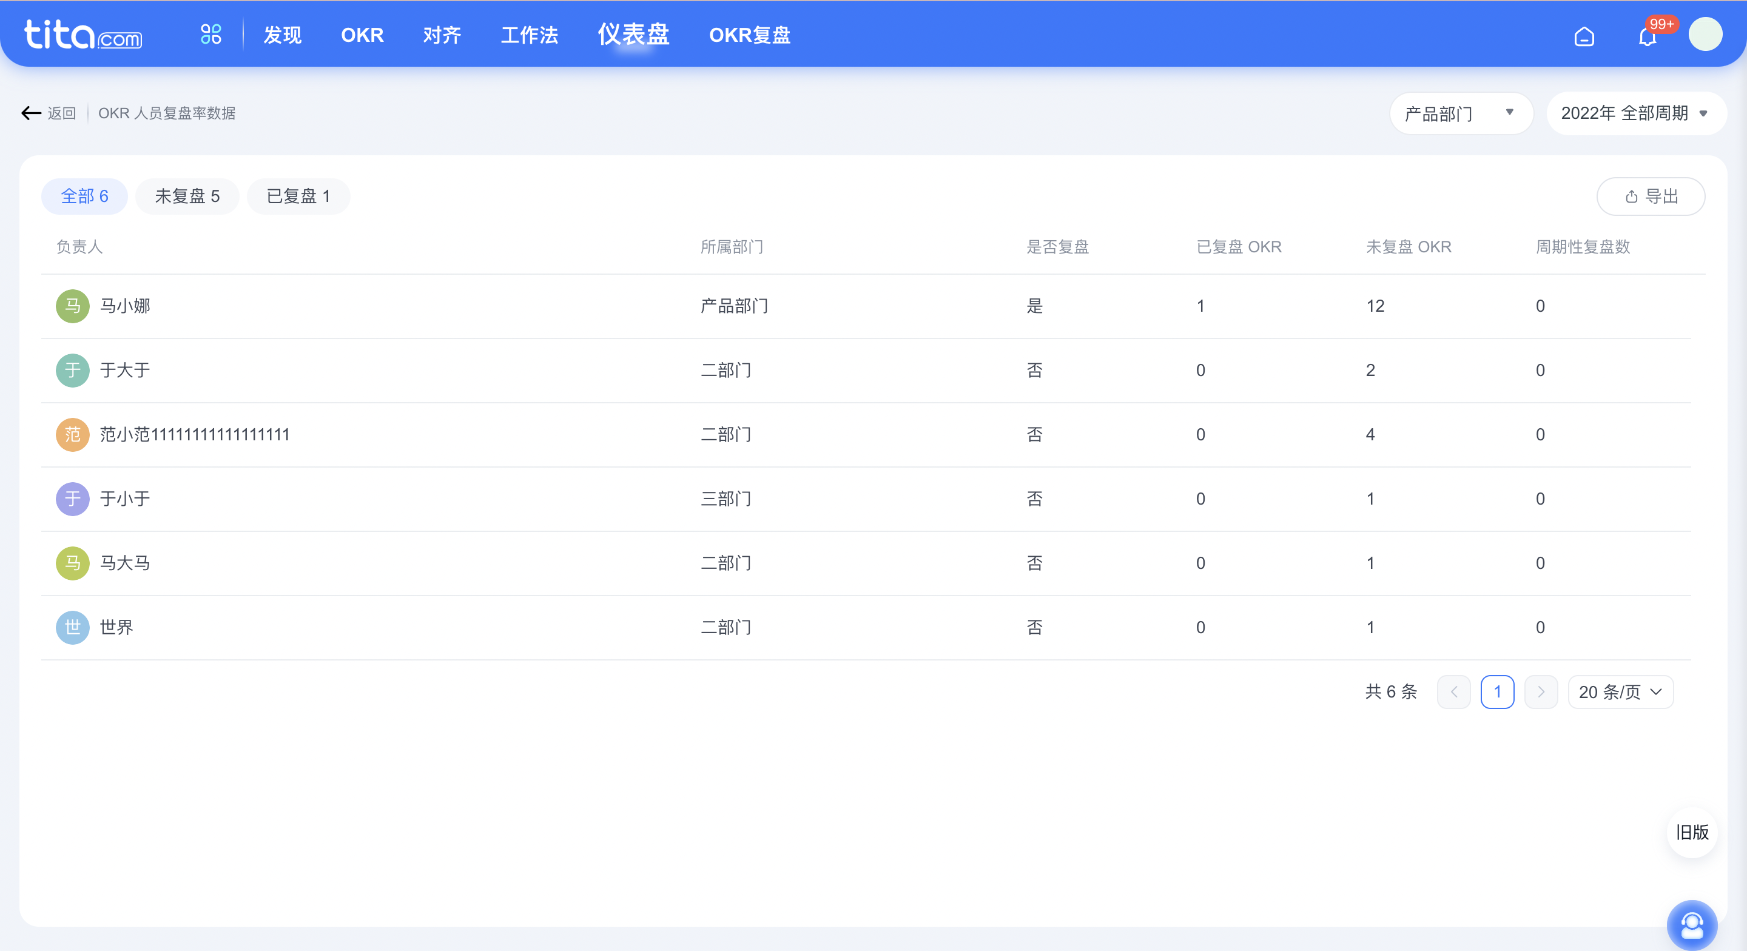The image size is (1747, 951).
Task: Open the 产品部门 department dropdown
Action: click(x=1461, y=113)
